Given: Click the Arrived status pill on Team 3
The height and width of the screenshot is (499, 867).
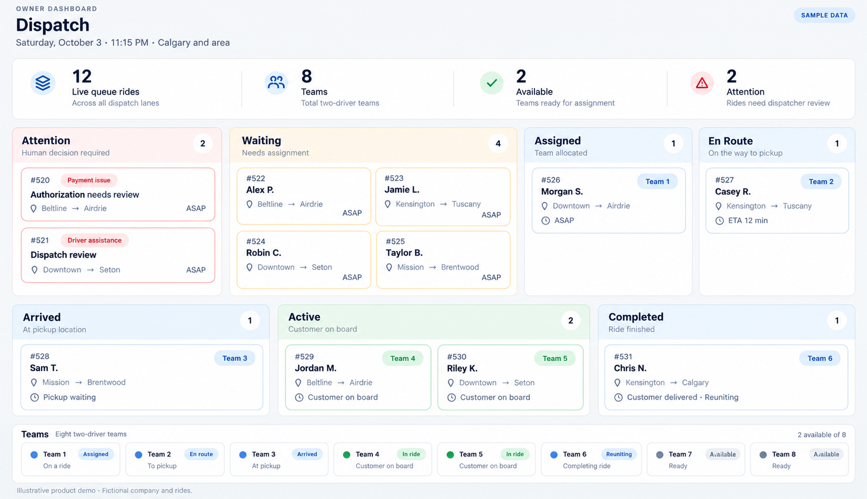Looking at the screenshot, I should click(x=307, y=454).
